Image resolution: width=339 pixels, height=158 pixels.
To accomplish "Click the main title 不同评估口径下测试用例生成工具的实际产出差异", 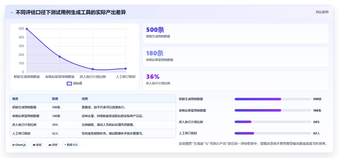I will (71, 12).
